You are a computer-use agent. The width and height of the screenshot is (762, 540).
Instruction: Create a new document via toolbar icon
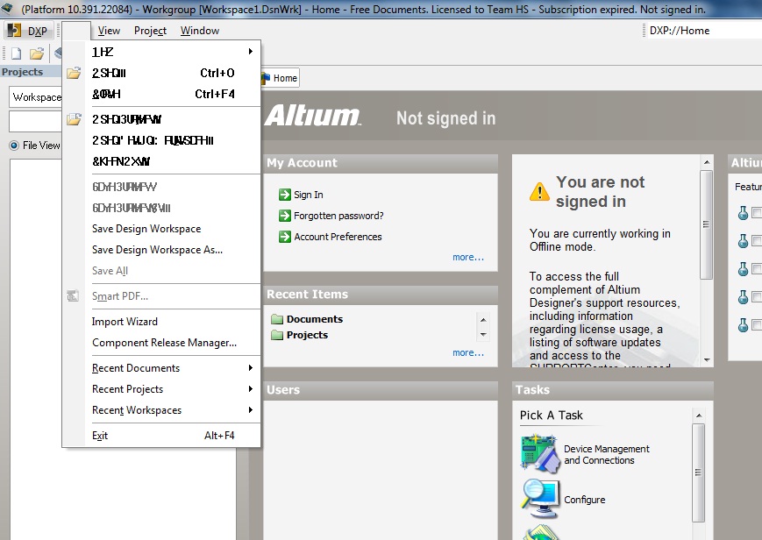[x=16, y=53]
